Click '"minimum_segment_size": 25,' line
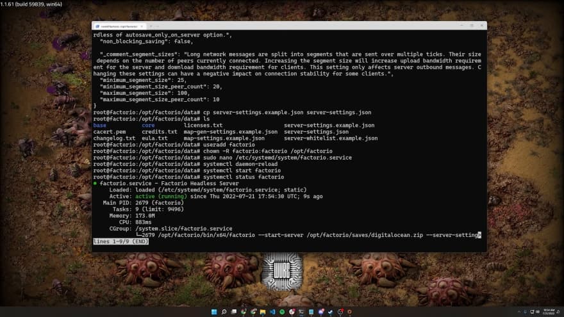 (144, 80)
